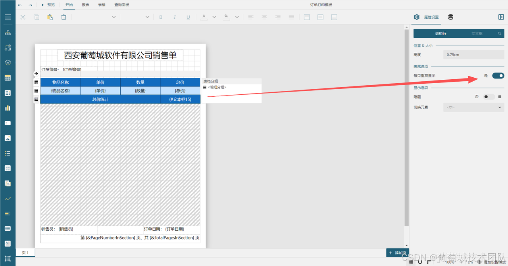Click the paste clipboard icon
This screenshot has height=266, width=508.
pos(50,17)
